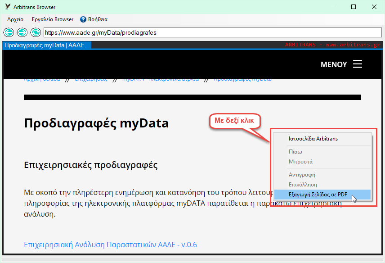The image size is (385, 263).
Task: Open Επιχειρησιακή Ανάλυση Παραστατικών ΑΑΔΕ - v.0.6 link
Action: [111, 245]
